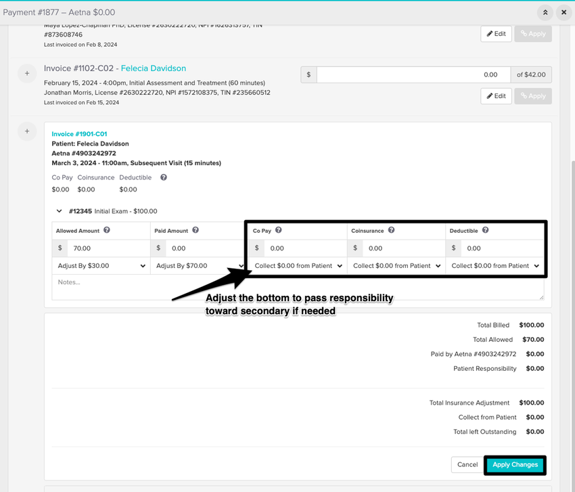Close the Payment #1877 dialog
Image resolution: width=575 pixels, height=492 pixels.
563,12
